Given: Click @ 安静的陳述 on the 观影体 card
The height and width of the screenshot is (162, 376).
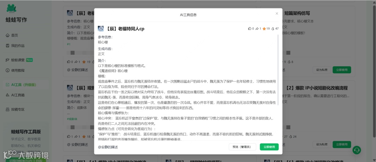Looking at the screenshot, I should tap(77, 145).
